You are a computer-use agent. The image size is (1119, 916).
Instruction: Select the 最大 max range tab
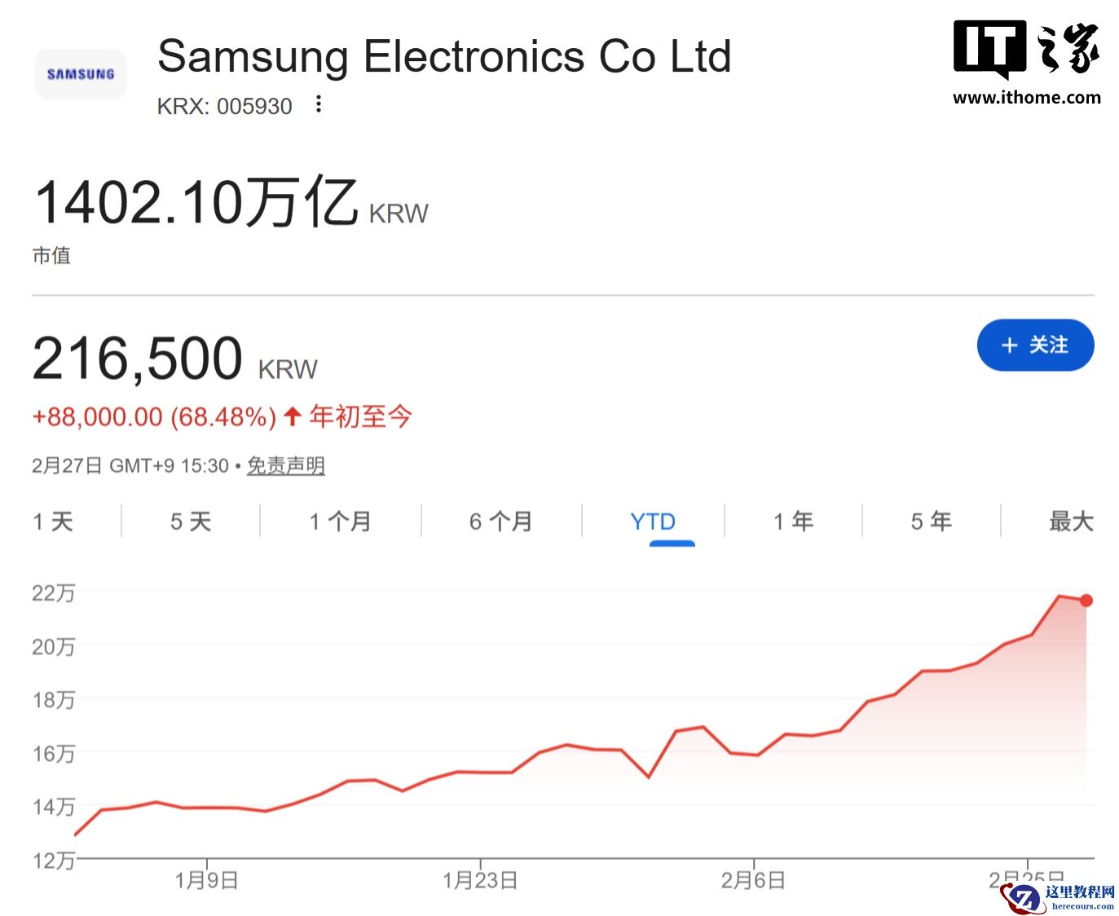[x=1071, y=521]
